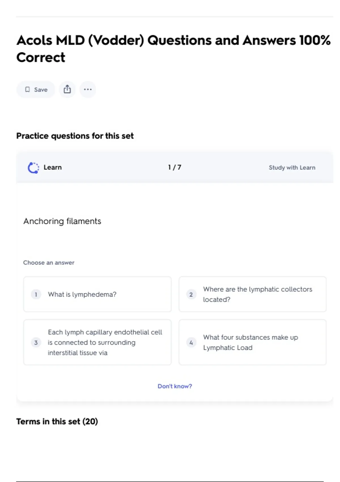Image resolution: width=340 pixels, height=482 pixels.
Task: Click the number 3 answer badge
Action: point(36,343)
